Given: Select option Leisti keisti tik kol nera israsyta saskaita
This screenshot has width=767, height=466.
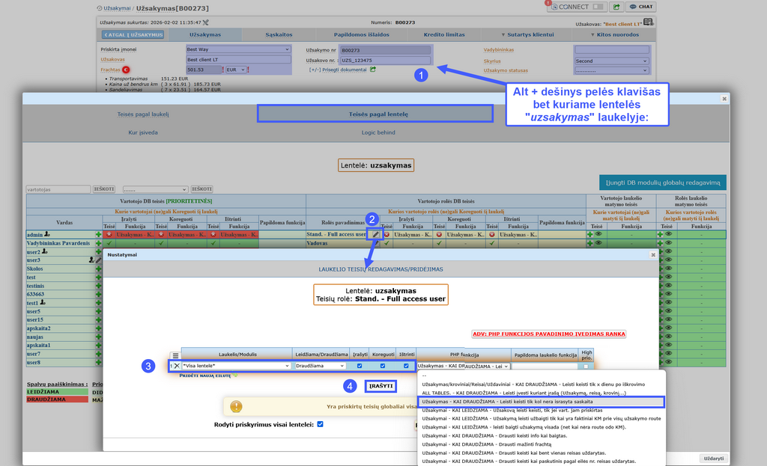Looking at the screenshot, I should (541, 402).
